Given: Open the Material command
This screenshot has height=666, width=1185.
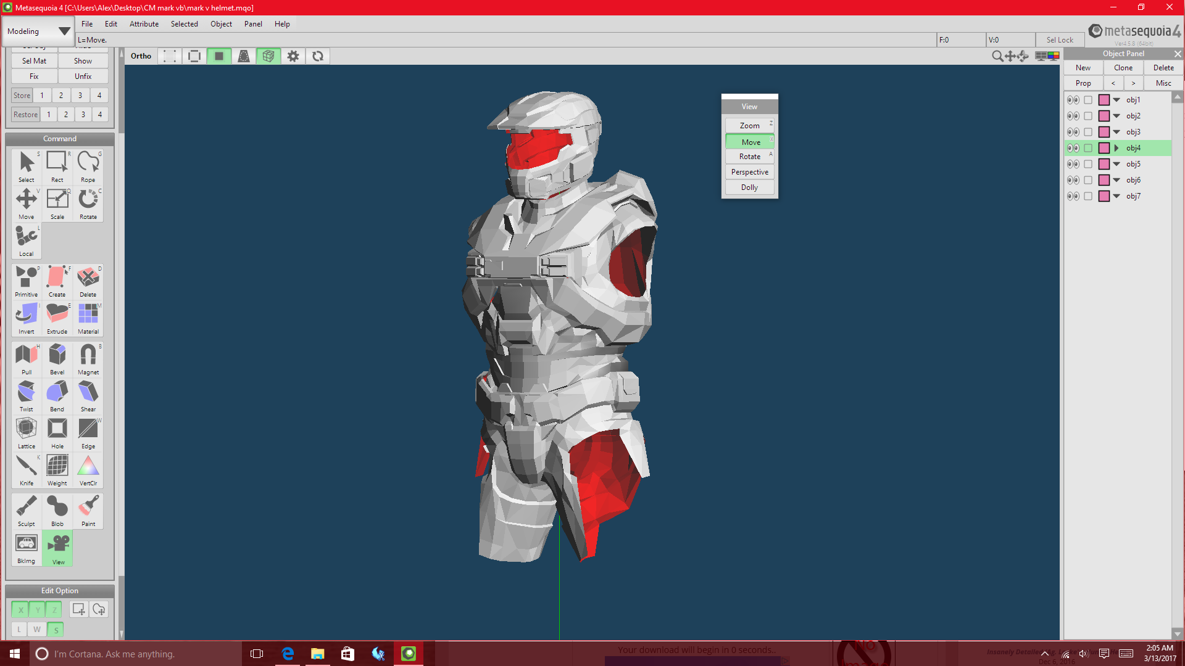Looking at the screenshot, I should pyautogui.click(x=88, y=318).
